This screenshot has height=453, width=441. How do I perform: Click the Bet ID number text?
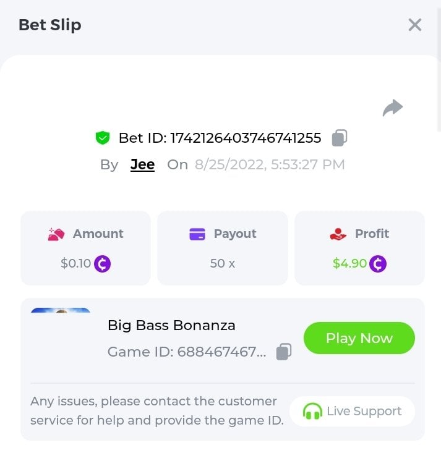point(246,138)
